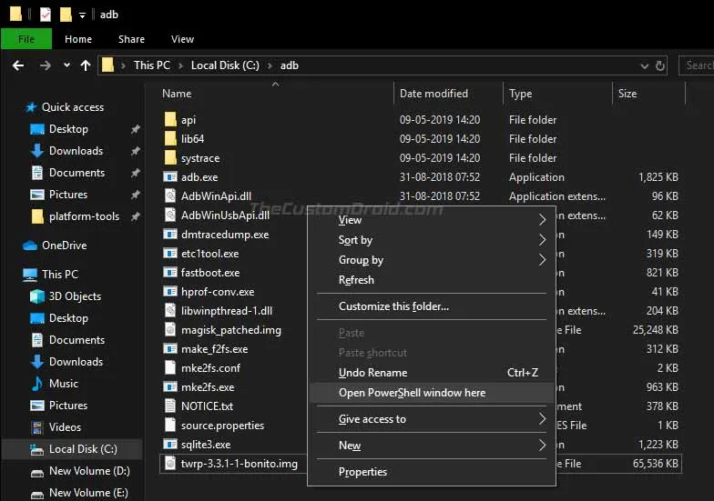Select Music note icon in sidebar
714x501 pixels.
click(36, 384)
